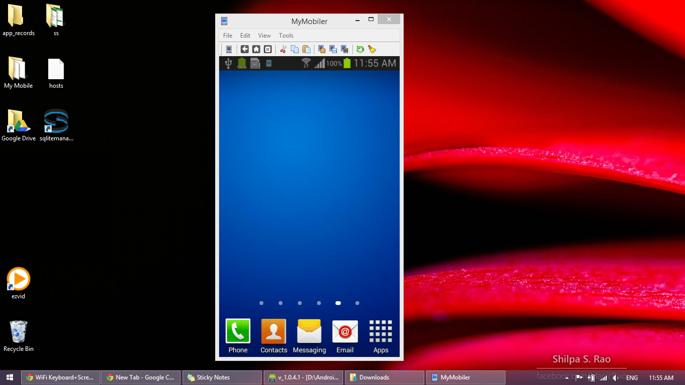Click the connect-to-device computer icon in toolbar
Image resolution: width=685 pixels, height=385 pixels.
click(x=229, y=49)
